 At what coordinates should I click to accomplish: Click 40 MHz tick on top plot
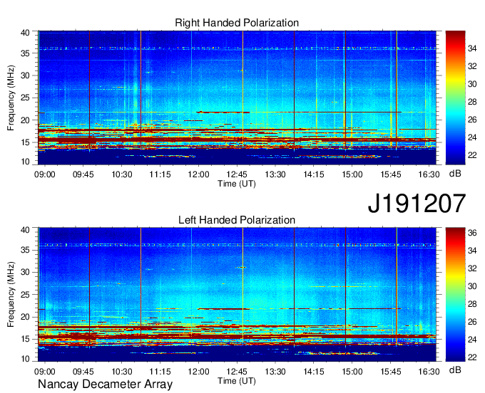[25, 33]
